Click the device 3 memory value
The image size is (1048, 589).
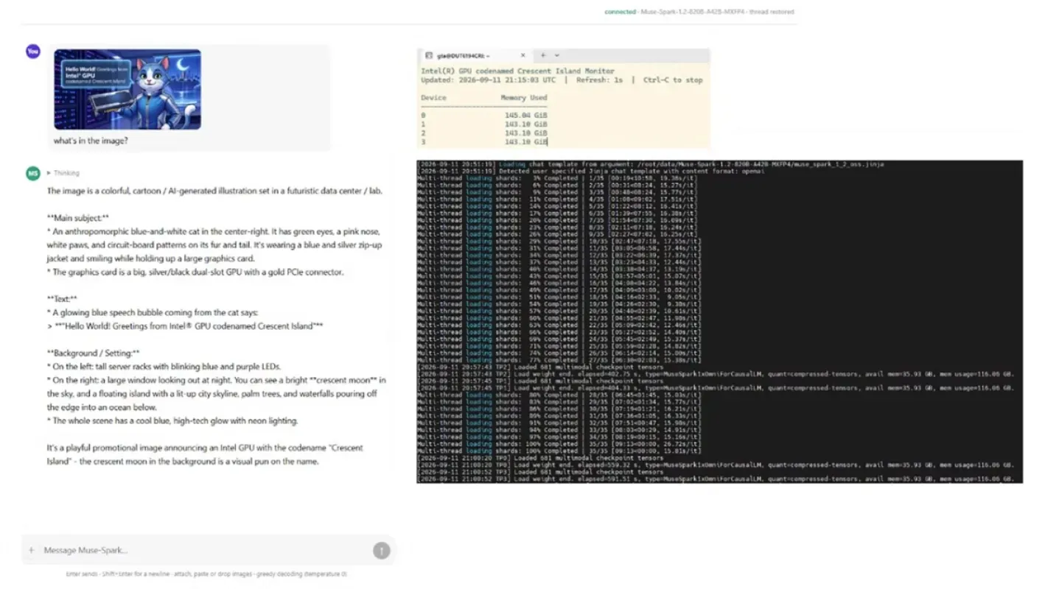point(526,142)
